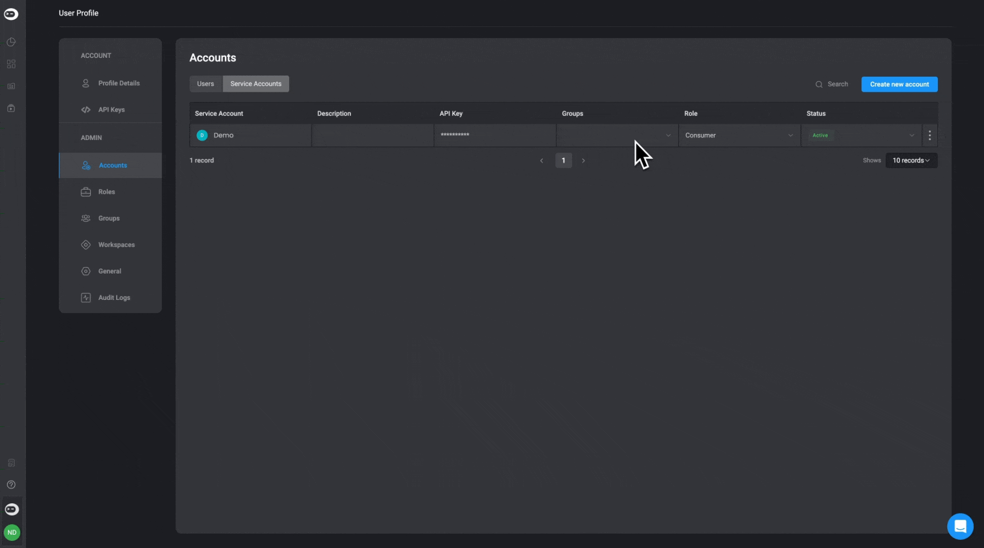Click Create new account button
Screen dimensions: 984x548
899,84
